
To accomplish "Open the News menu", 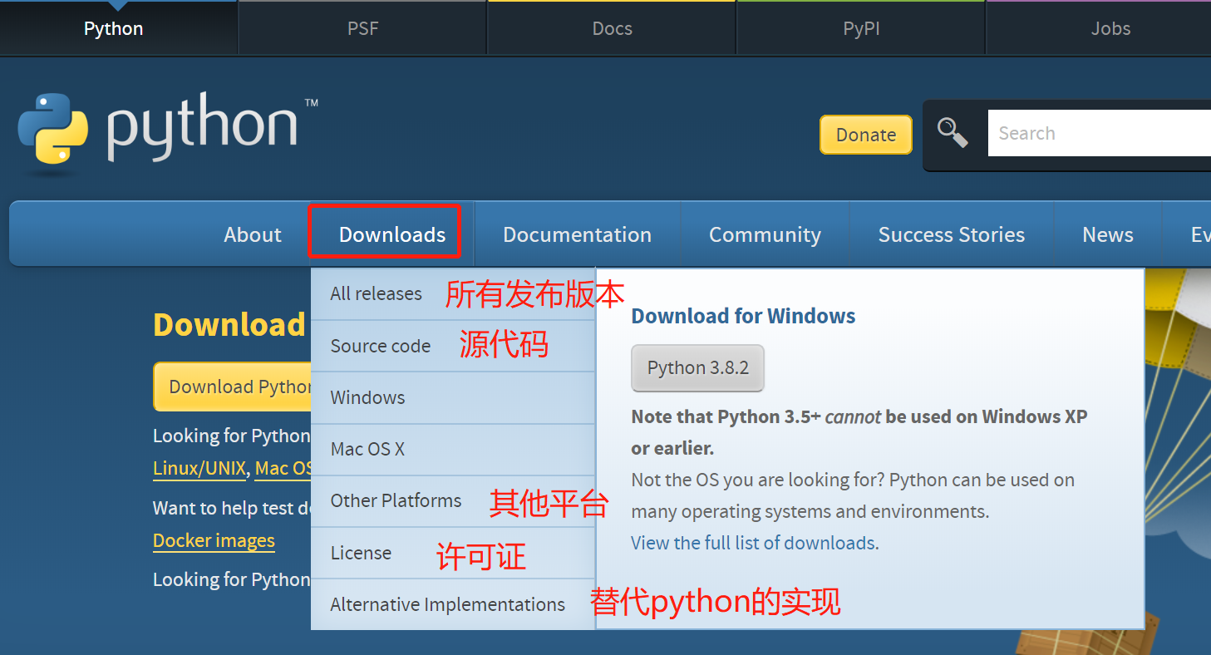I will 1108,234.
